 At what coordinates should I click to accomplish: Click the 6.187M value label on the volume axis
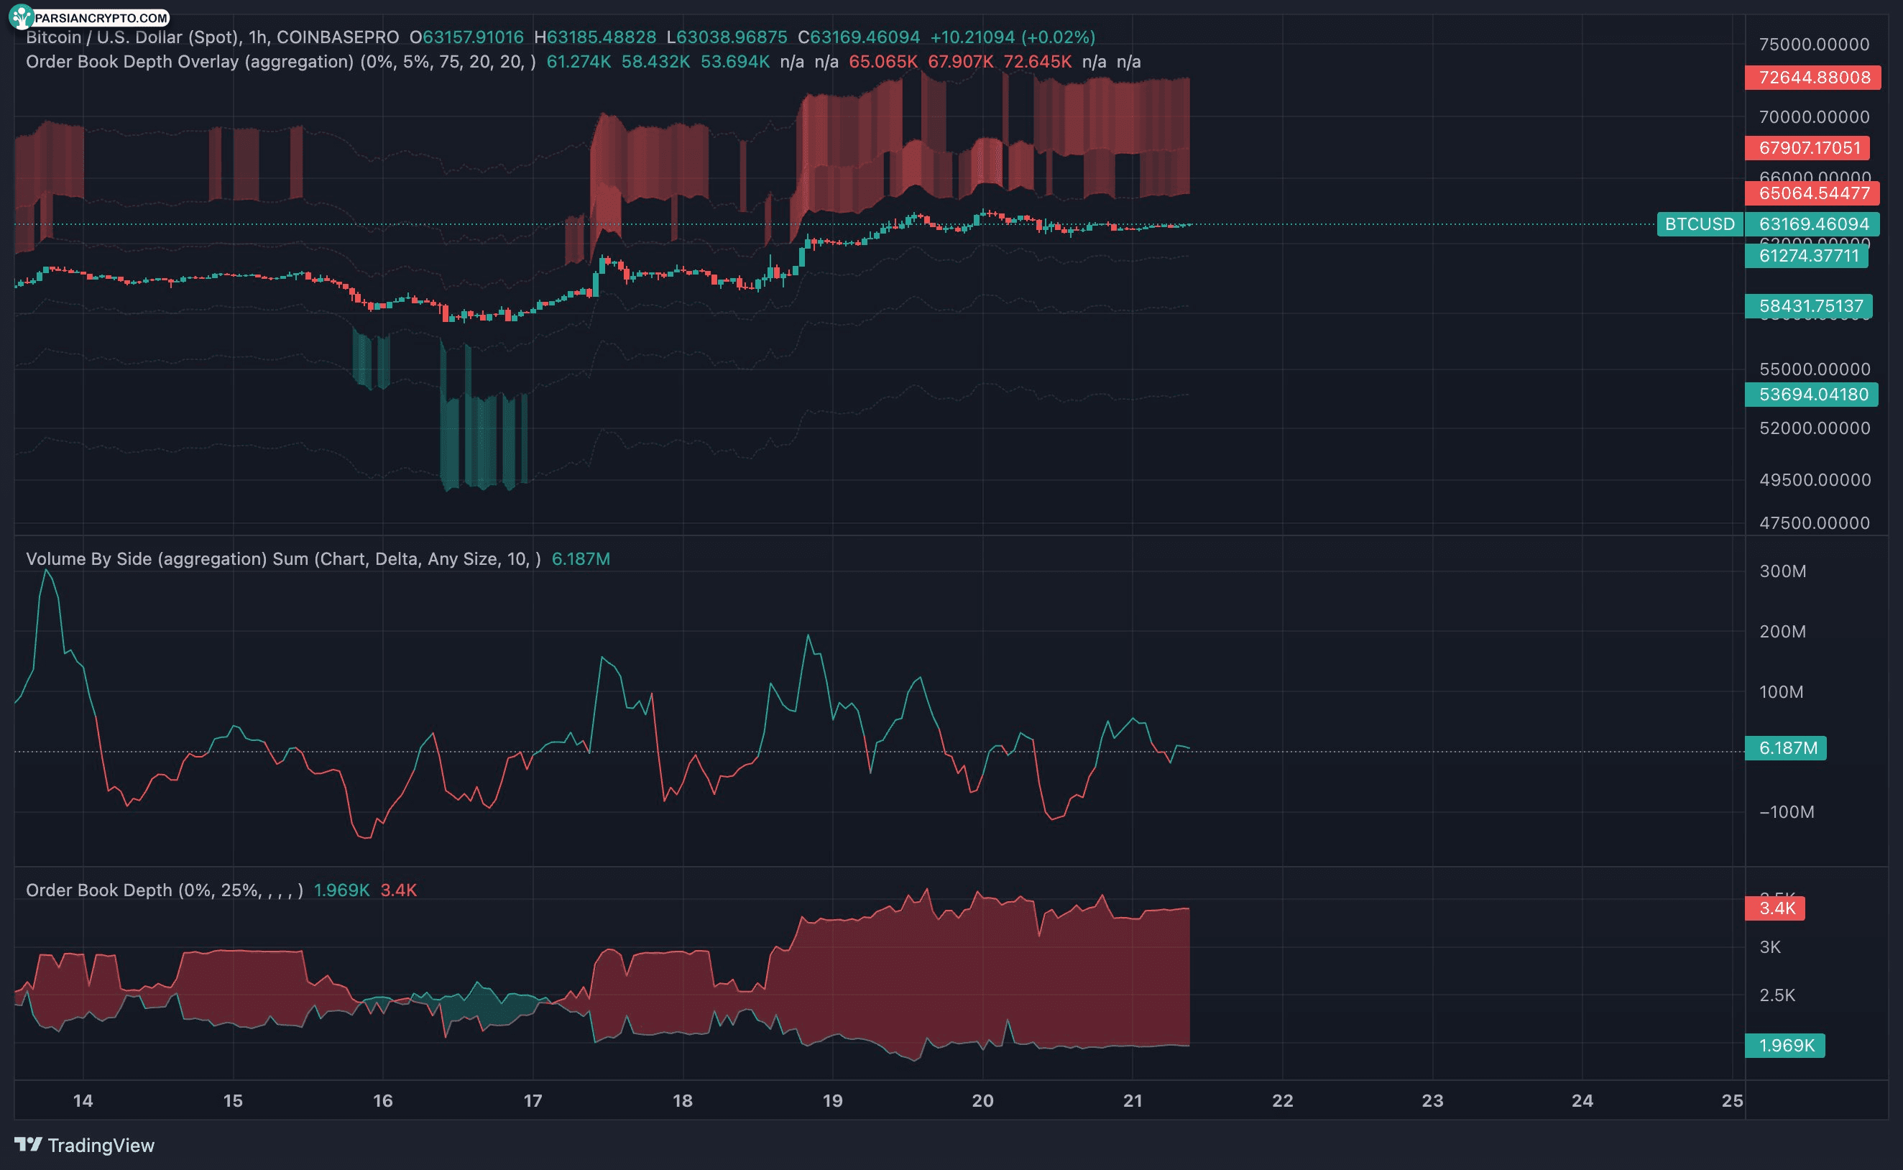(1785, 748)
